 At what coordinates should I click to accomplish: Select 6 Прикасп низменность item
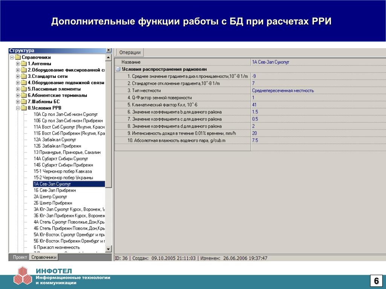(57, 248)
